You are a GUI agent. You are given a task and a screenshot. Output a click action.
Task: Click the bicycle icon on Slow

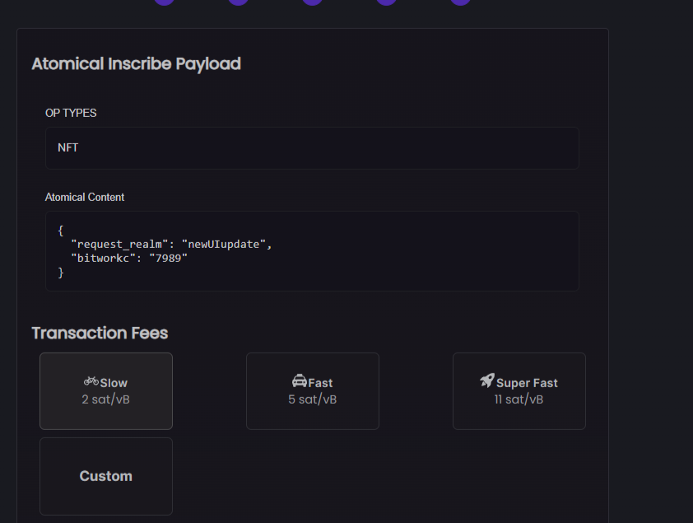tap(91, 381)
